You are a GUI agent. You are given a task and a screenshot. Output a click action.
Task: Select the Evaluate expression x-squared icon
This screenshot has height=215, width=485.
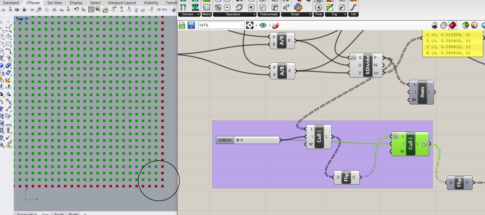pyautogui.click(x=286, y=7)
